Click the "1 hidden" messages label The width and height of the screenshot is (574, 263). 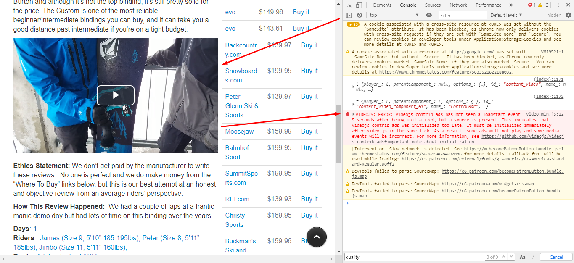pyautogui.click(x=552, y=15)
